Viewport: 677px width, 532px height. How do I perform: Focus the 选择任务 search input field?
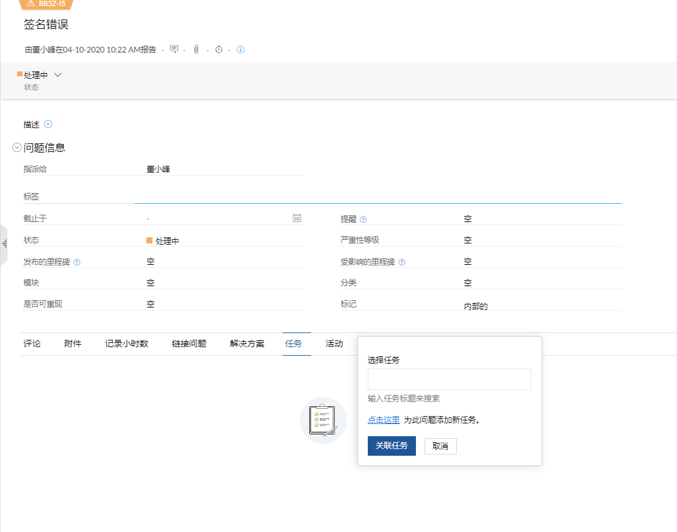[449, 379]
